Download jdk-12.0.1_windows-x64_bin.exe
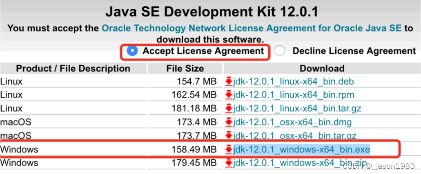Screen dimensions: 421x174 click(x=302, y=150)
